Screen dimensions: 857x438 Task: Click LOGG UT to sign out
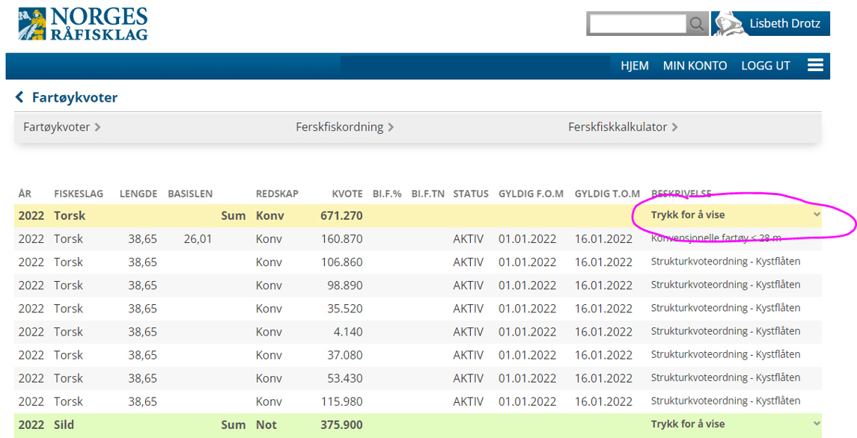pyautogui.click(x=765, y=66)
